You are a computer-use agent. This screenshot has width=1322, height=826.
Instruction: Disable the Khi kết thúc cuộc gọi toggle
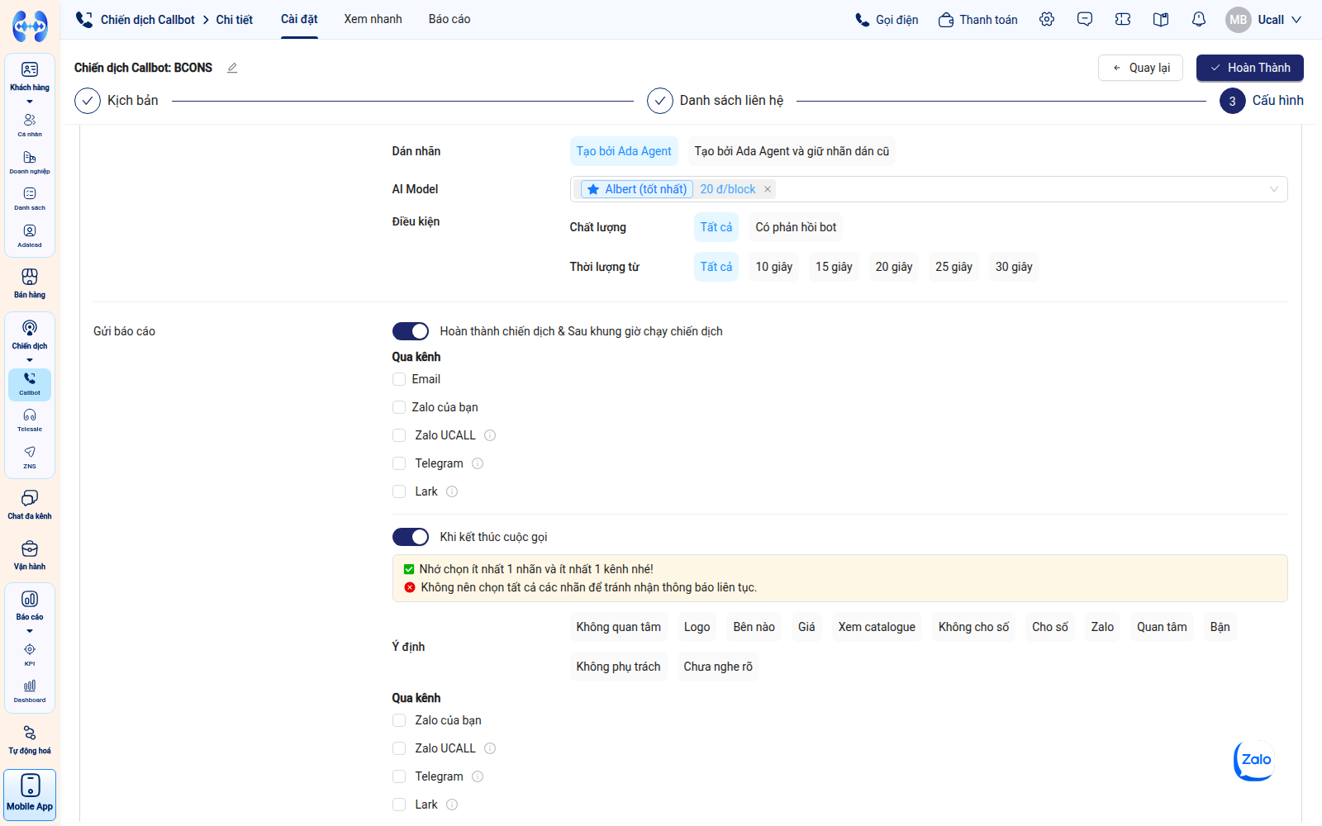tap(411, 537)
